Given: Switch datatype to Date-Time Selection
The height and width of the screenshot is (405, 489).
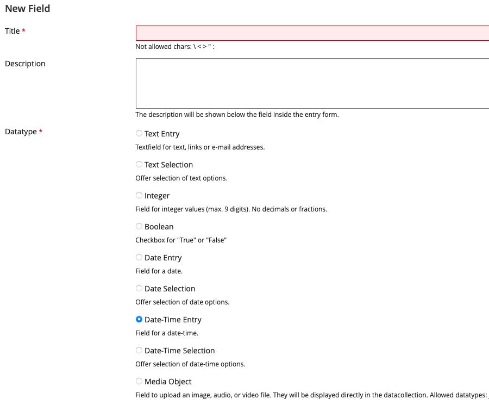Looking at the screenshot, I should [x=139, y=350].
